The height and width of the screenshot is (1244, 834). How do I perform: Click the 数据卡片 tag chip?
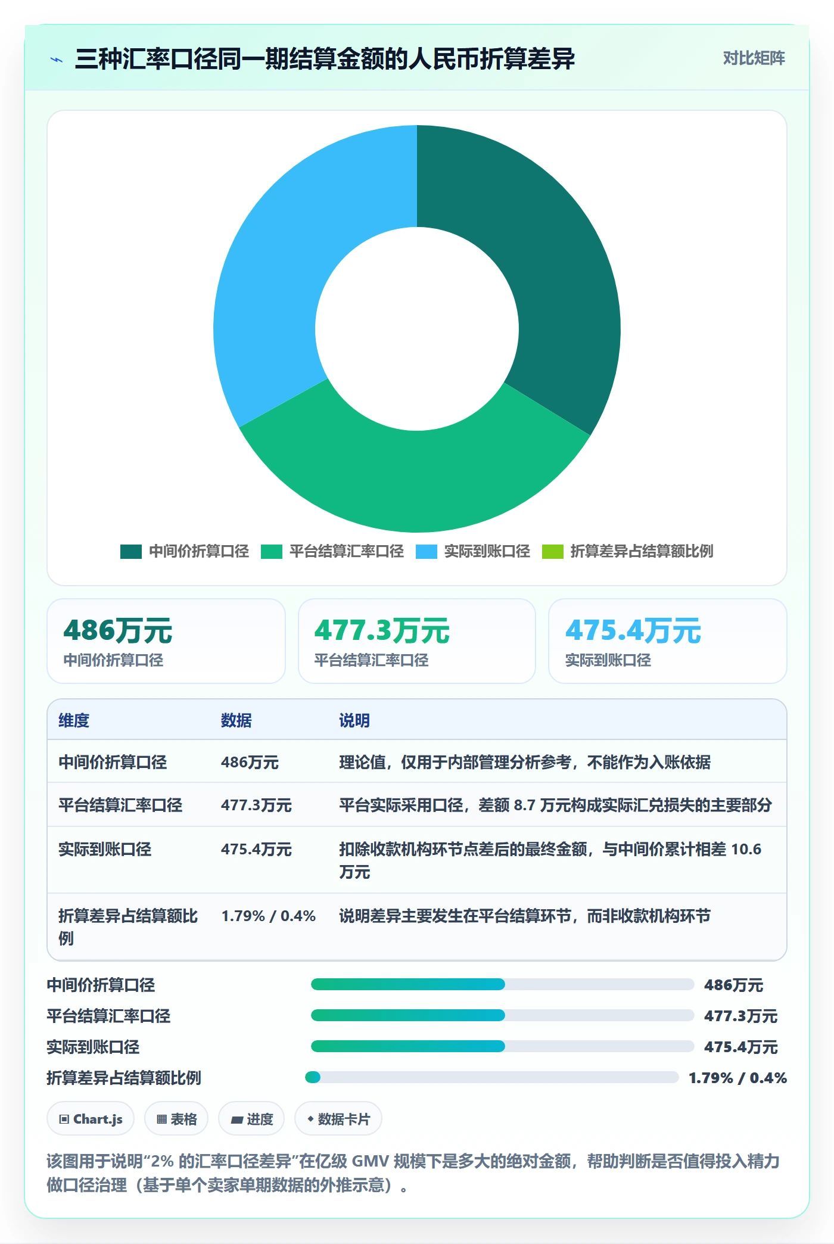coord(338,1119)
